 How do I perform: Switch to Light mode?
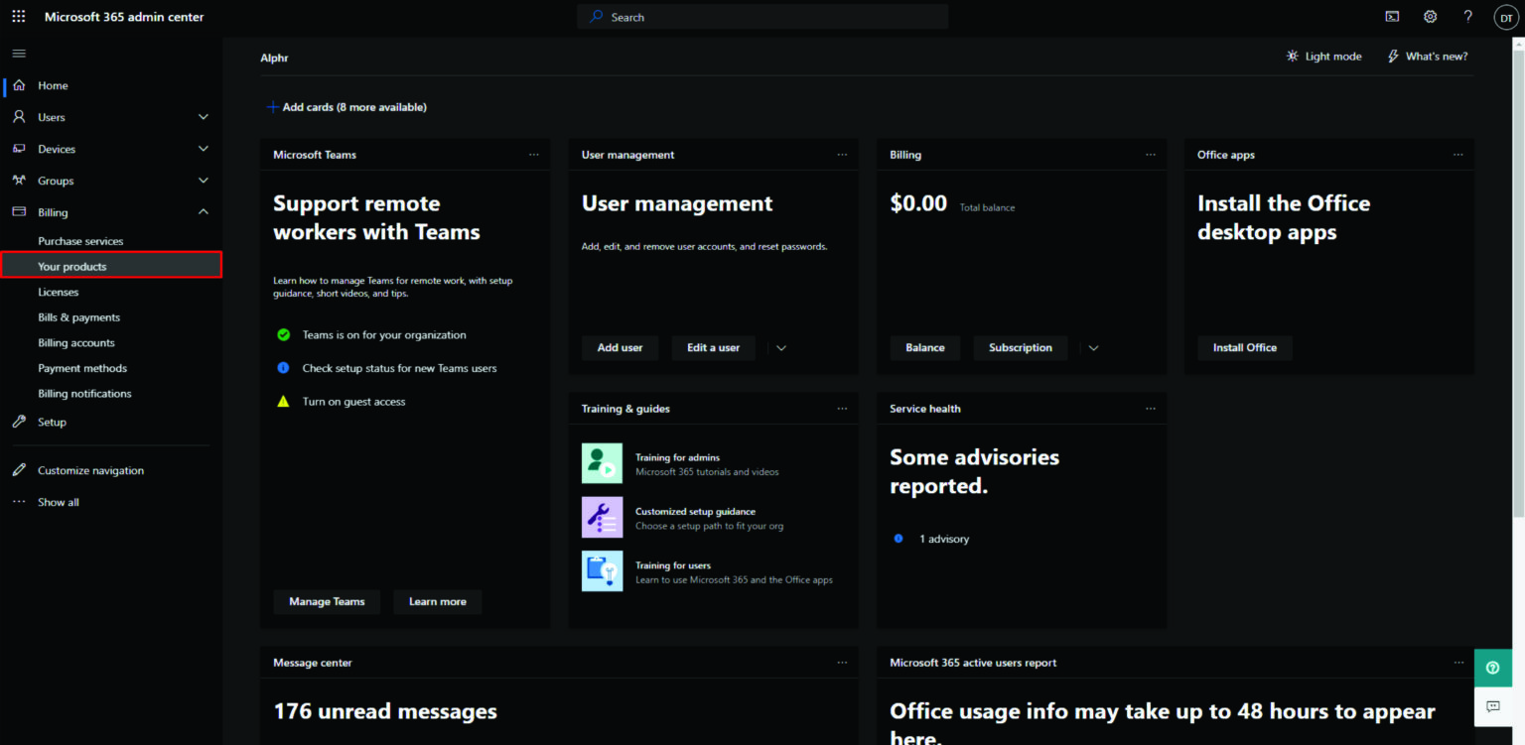(1323, 57)
